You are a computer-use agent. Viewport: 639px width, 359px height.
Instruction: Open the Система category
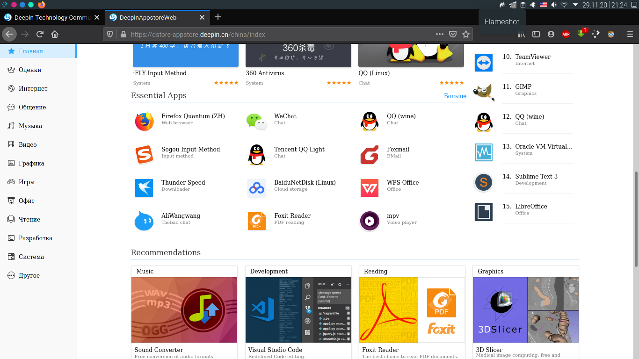[x=38, y=257]
